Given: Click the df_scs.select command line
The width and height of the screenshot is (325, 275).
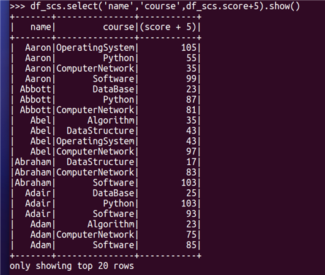Looking at the screenshot, I should [x=155, y=6].
